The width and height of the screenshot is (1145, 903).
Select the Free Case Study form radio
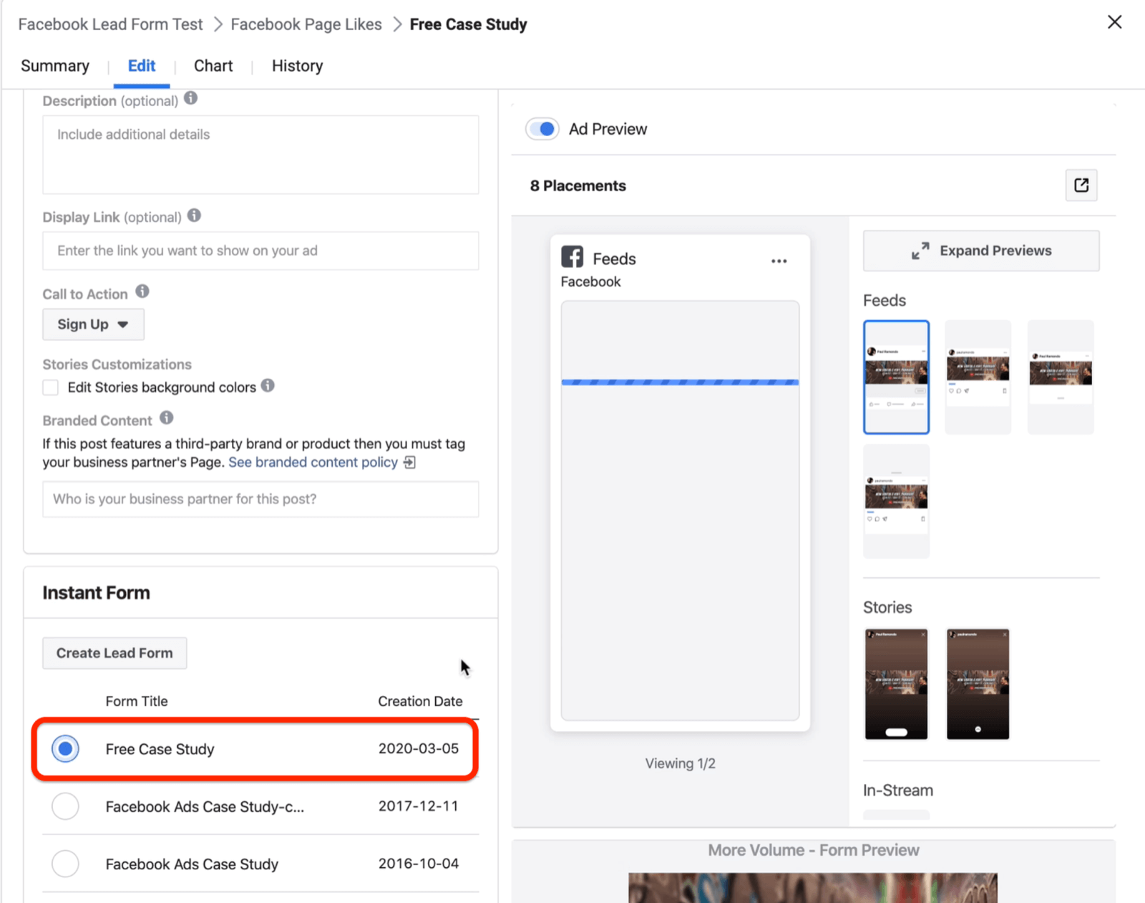(65, 749)
